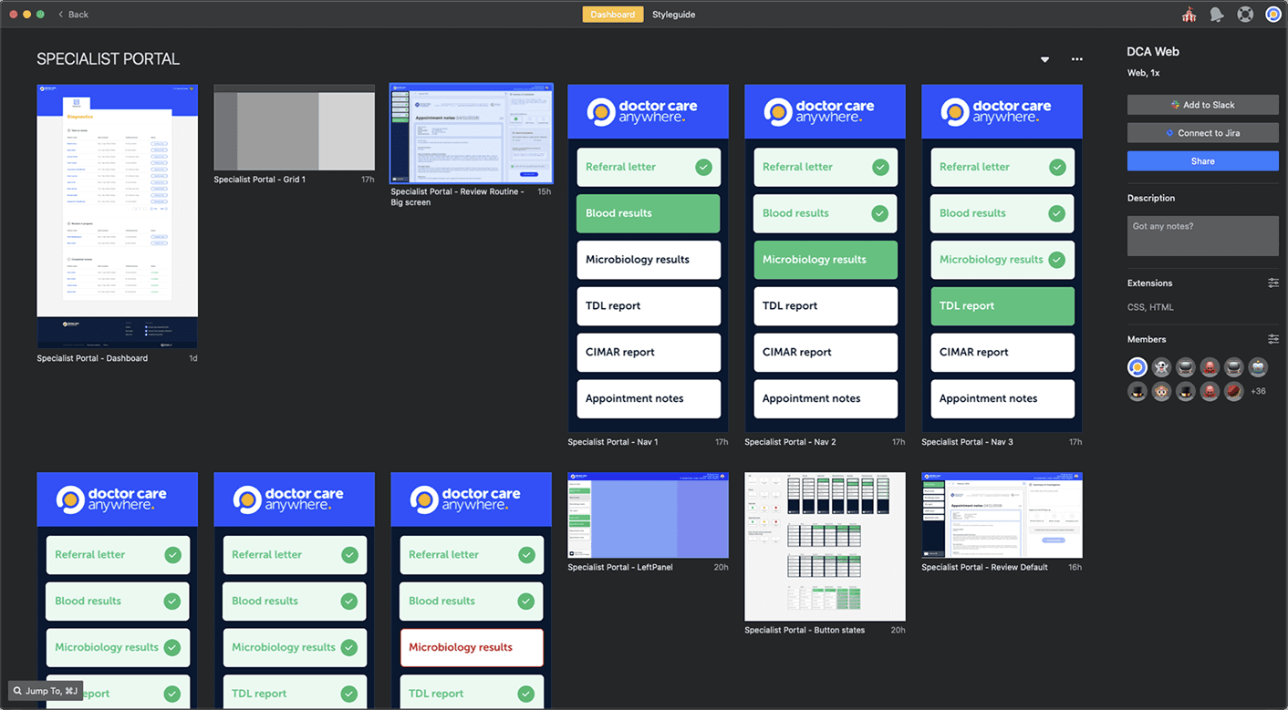Click the Extensions heading
The height and width of the screenshot is (710, 1288).
(x=1150, y=283)
